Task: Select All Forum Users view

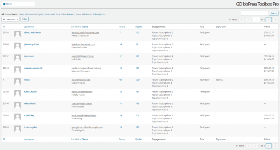Action: [9, 14]
